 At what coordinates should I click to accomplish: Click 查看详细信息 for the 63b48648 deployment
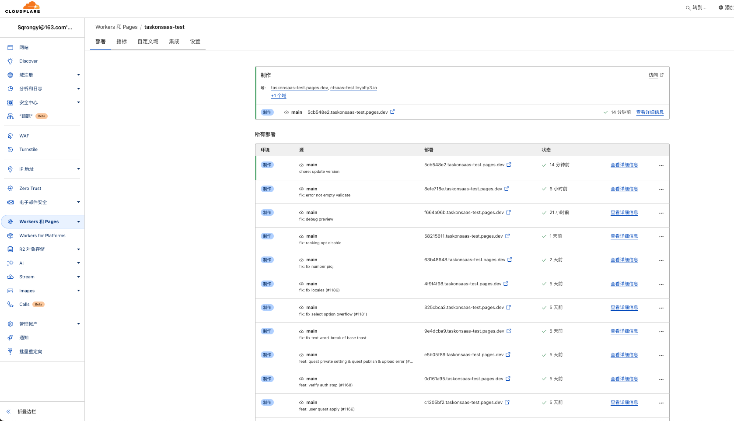point(624,260)
